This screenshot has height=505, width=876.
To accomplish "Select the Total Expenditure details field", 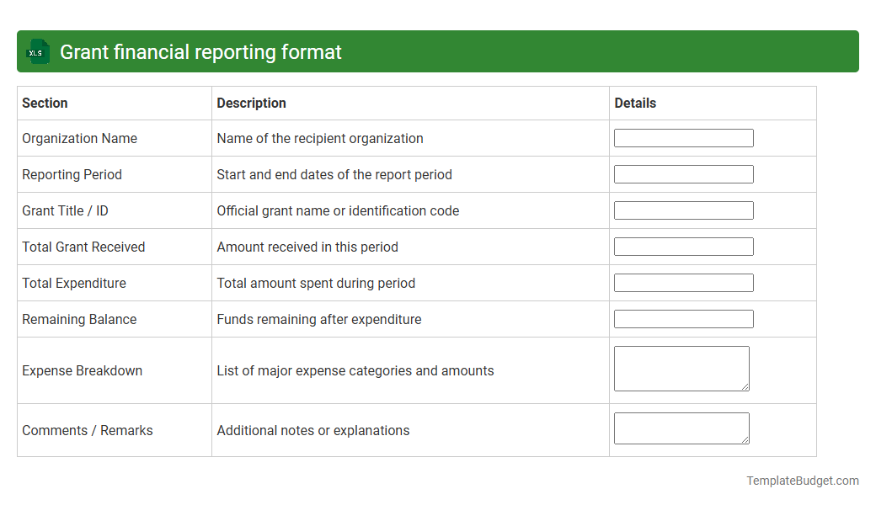I will (683, 282).
